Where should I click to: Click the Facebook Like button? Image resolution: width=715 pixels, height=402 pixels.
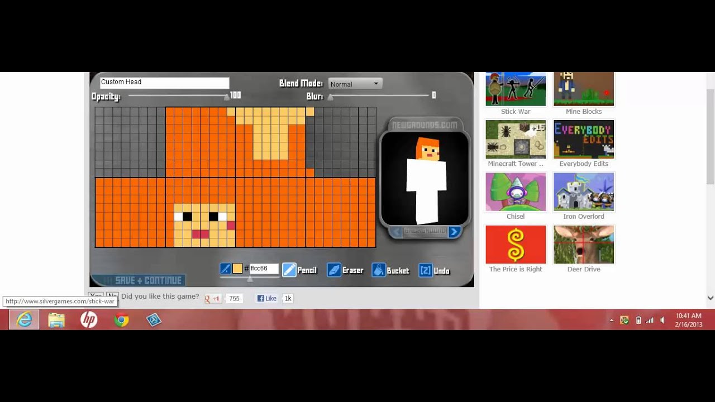tap(267, 299)
